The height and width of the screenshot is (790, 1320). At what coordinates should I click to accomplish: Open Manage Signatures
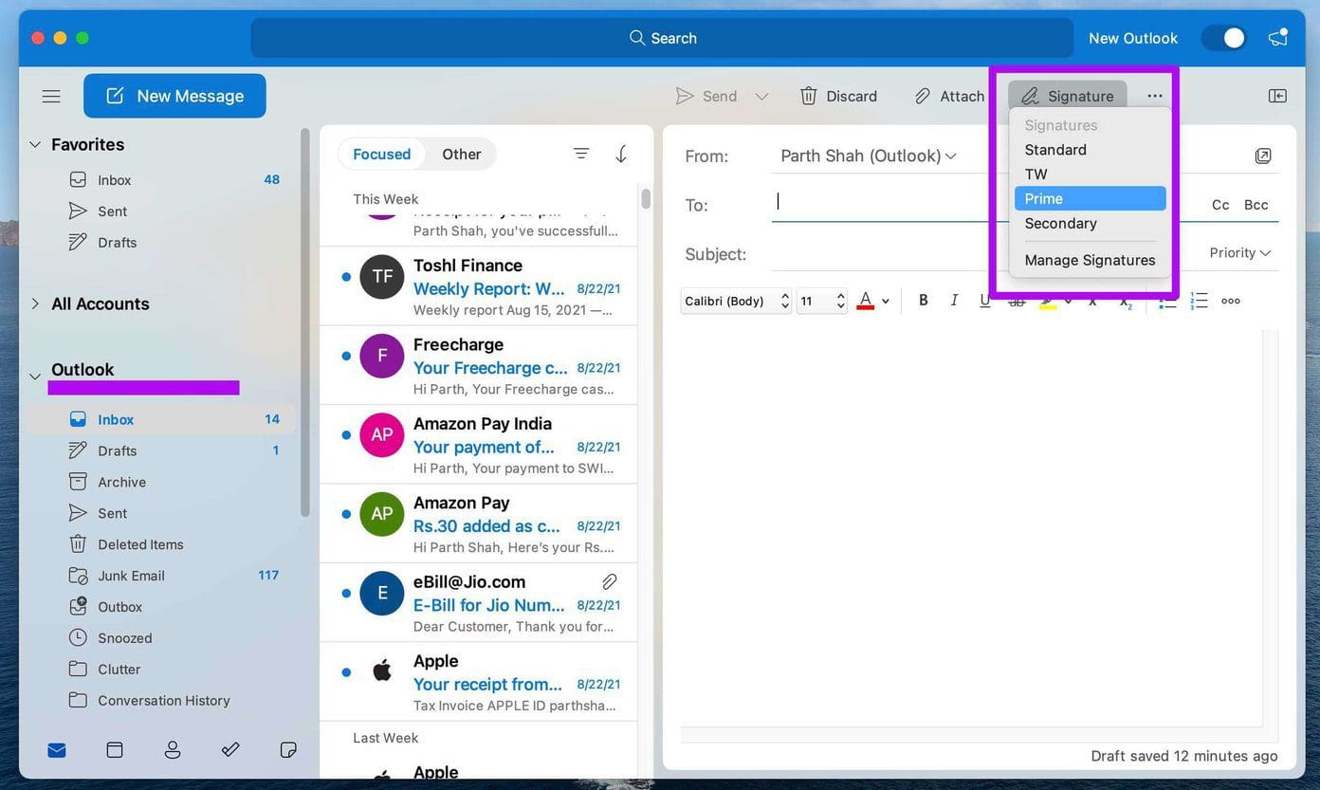coord(1090,261)
